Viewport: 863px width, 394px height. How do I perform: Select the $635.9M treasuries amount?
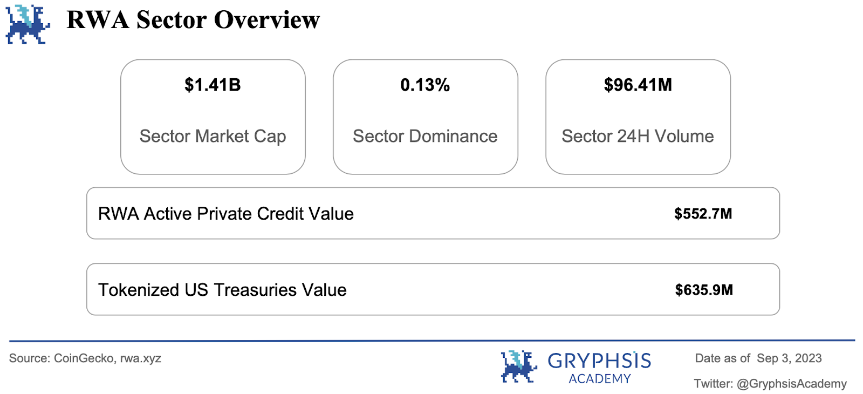click(x=704, y=290)
